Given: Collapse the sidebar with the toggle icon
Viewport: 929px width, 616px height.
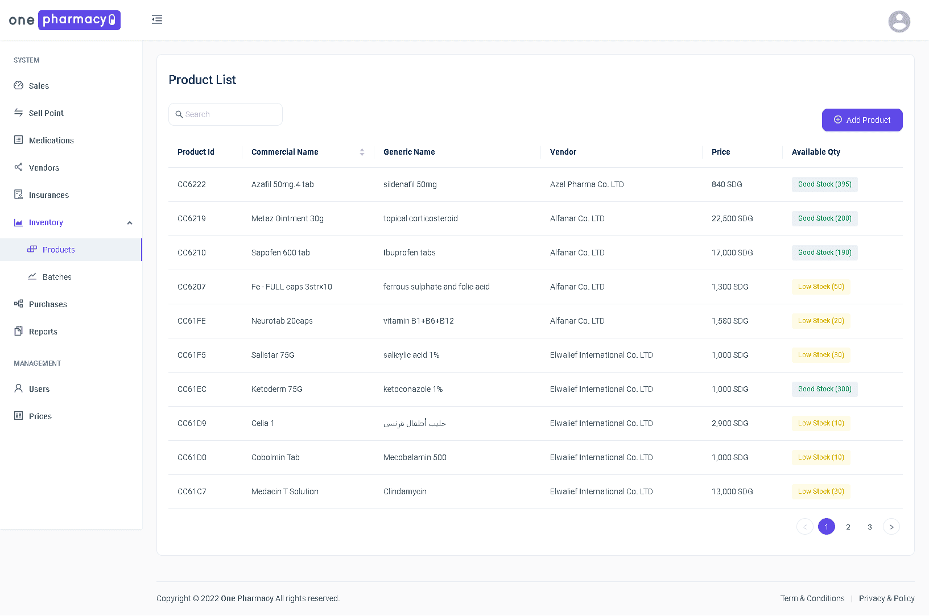Looking at the screenshot, I should (157, 19).
